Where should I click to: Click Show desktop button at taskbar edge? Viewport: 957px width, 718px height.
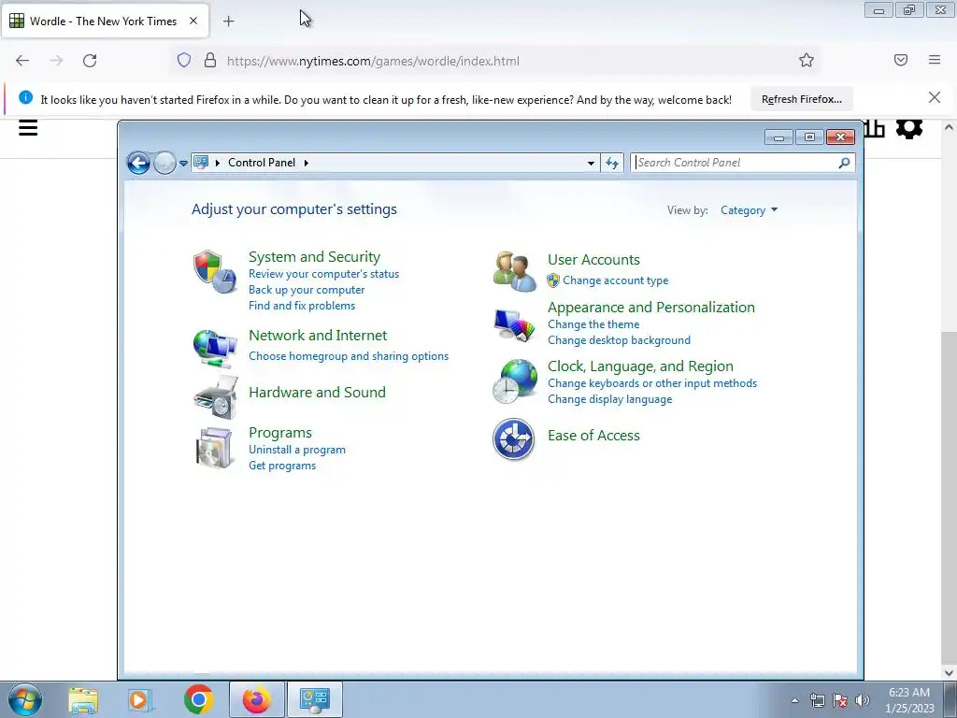950,699
